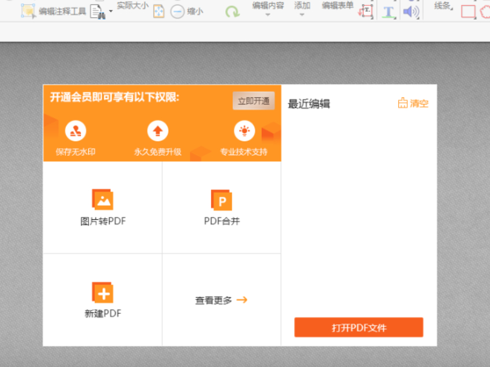Open the 编辑内容 dropdown
Screen dimensions: 490x367
[268, 9]
